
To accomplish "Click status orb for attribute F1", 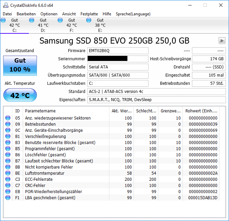I will [8, 198].
